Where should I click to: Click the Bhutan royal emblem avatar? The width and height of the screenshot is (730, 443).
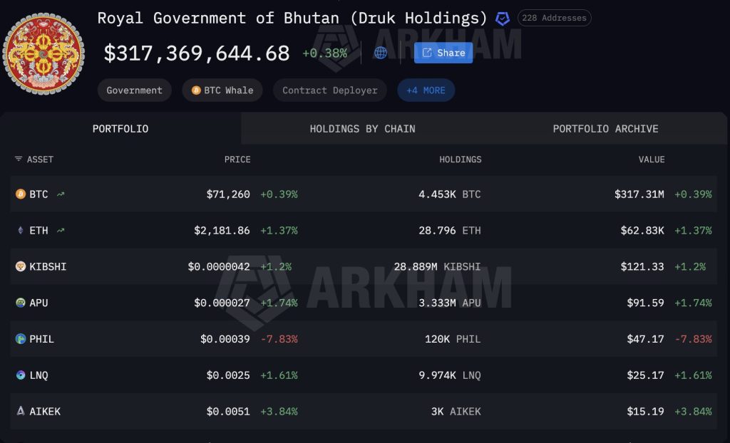coord(44,53)
